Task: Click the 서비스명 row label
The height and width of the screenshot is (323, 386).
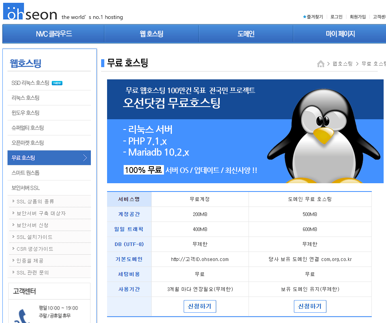Action: tap(129, 199)
